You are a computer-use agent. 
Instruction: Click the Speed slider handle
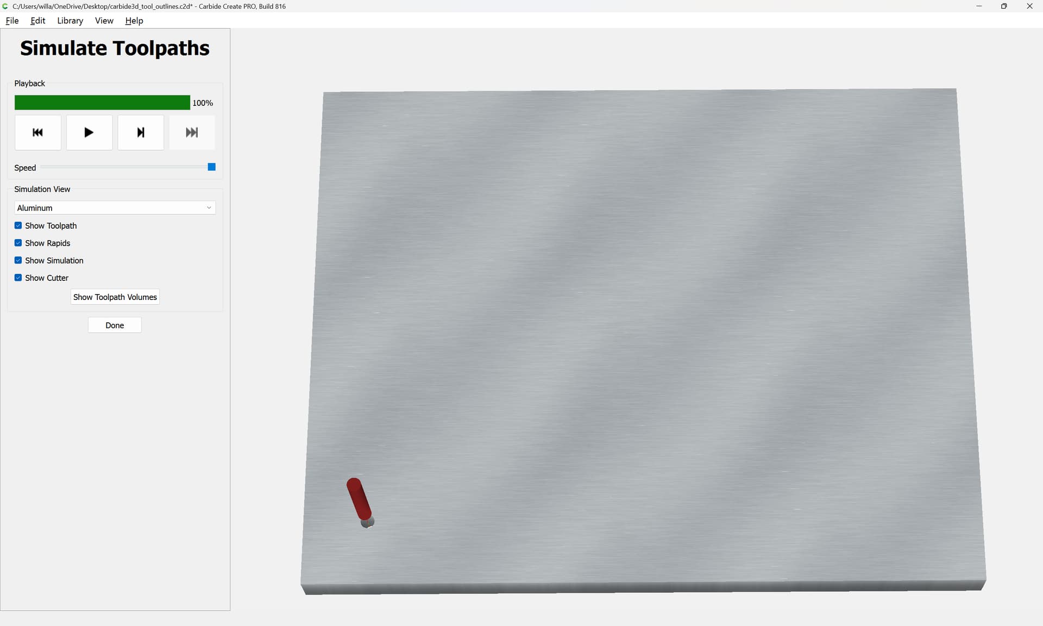(212, 167)
